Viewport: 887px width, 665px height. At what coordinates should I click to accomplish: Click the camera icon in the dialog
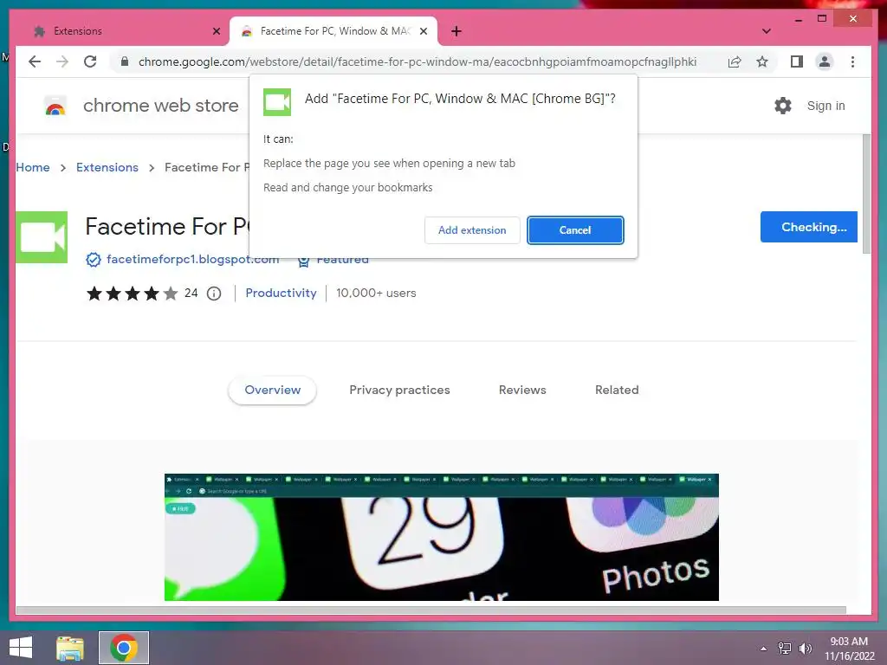coord(277,102)
